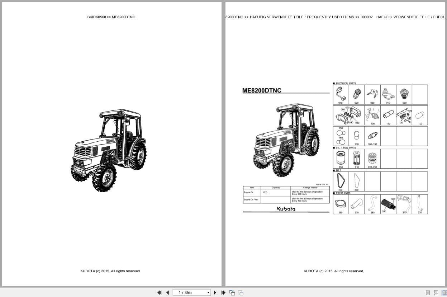Viewport: 447px width, 297px height.
Task: Select filter part 220-230
Action: (372, 159)
